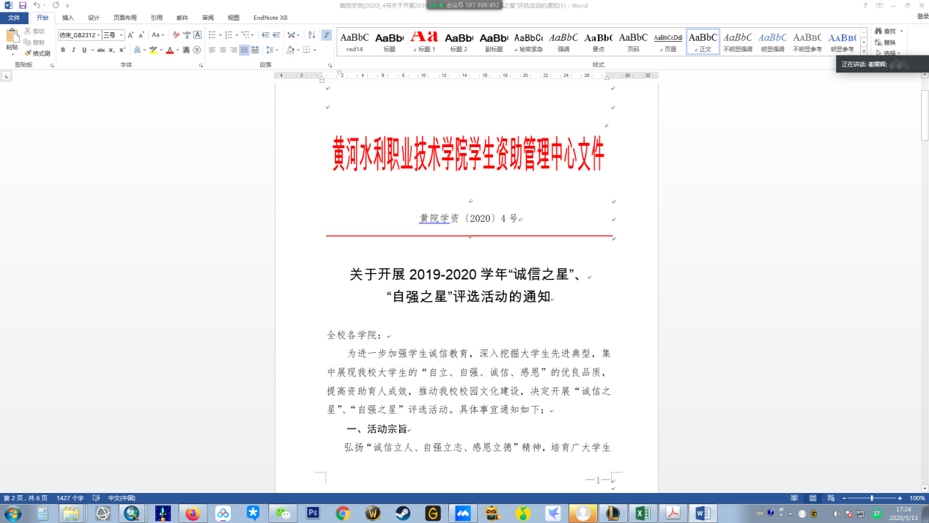Viewport: 929px width, 523px height.
Task: Open the font name dropdown
Action: click(98, 35)
